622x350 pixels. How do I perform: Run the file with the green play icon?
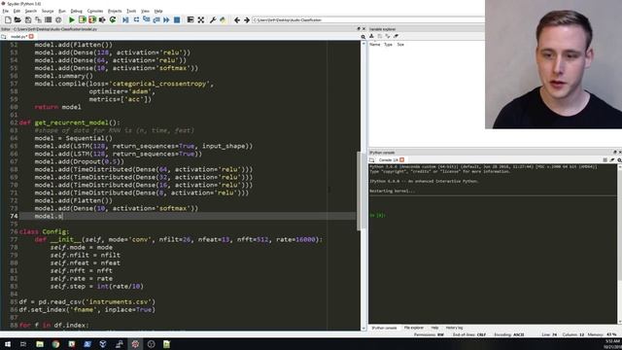click(72, 19)
